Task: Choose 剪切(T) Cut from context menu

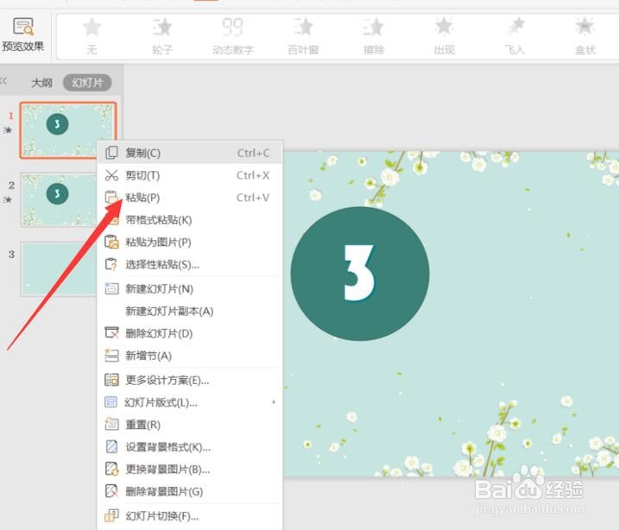Action: point(190,175)
